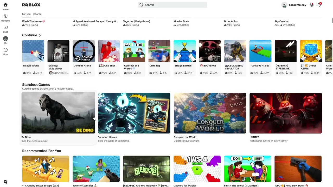Open Granny: Multiplayer game icon
Viewport: 333px width, 187px height.
(58, 51)
